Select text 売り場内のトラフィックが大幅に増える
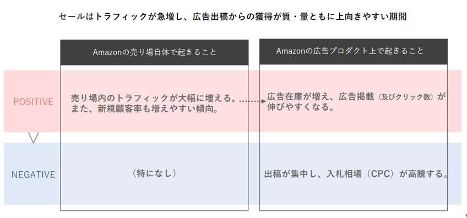Viewport: 467px width, 218px height. click(x=151, y=97)
